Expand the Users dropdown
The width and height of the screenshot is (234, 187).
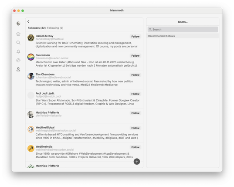(x=183, y=22)
